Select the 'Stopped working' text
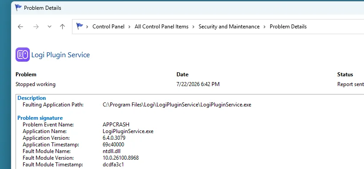 coord(36,84)
